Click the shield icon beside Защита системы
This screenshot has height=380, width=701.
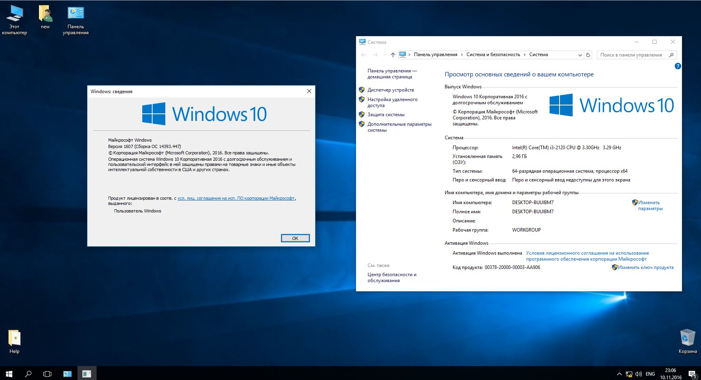(x=362, y=115)
